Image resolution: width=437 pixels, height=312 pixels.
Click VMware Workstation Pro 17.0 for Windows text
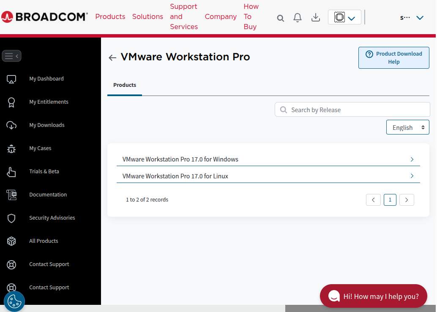coord(180,159)
